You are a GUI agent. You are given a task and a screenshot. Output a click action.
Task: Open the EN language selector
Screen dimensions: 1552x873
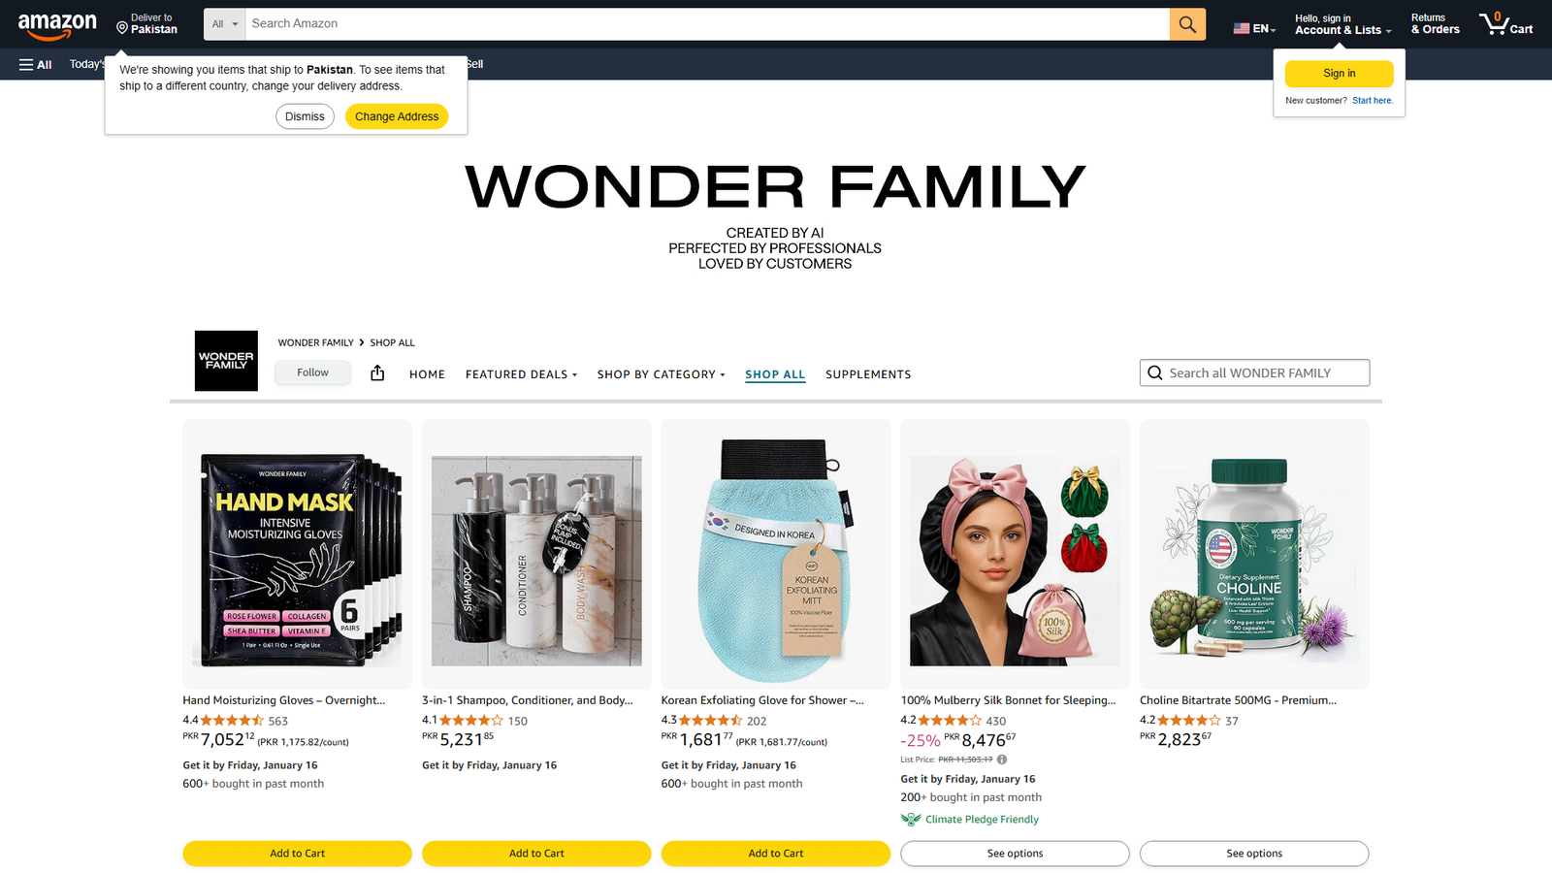1254,28
